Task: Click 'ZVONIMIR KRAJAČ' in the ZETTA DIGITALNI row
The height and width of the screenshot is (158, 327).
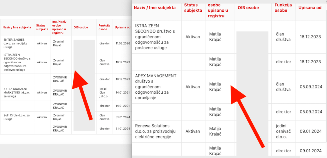Action: tap(60, 92)
